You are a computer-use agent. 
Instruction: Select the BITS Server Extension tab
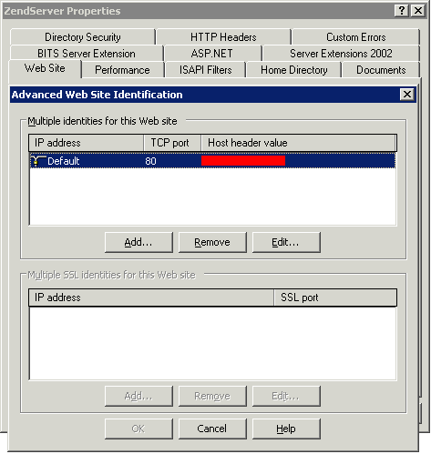tap(87, 54)
